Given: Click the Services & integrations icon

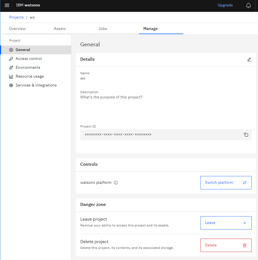Looking at the screenshot, I should (11, 85).
